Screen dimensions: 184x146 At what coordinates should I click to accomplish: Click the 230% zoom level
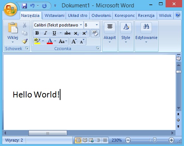(117, 140)
